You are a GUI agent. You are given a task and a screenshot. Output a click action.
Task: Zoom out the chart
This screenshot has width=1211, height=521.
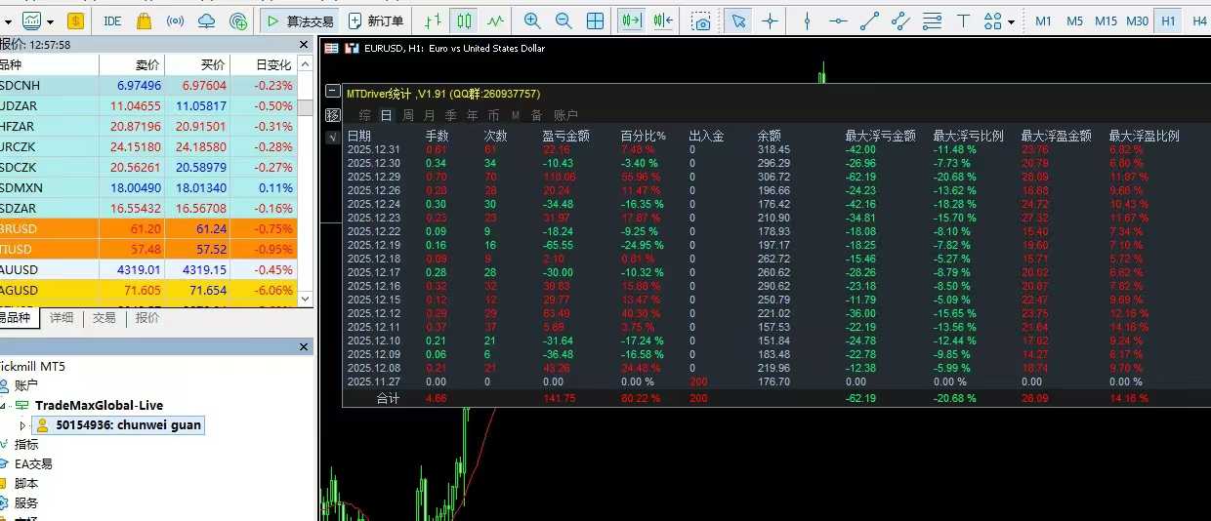click(x=564, y=20)
